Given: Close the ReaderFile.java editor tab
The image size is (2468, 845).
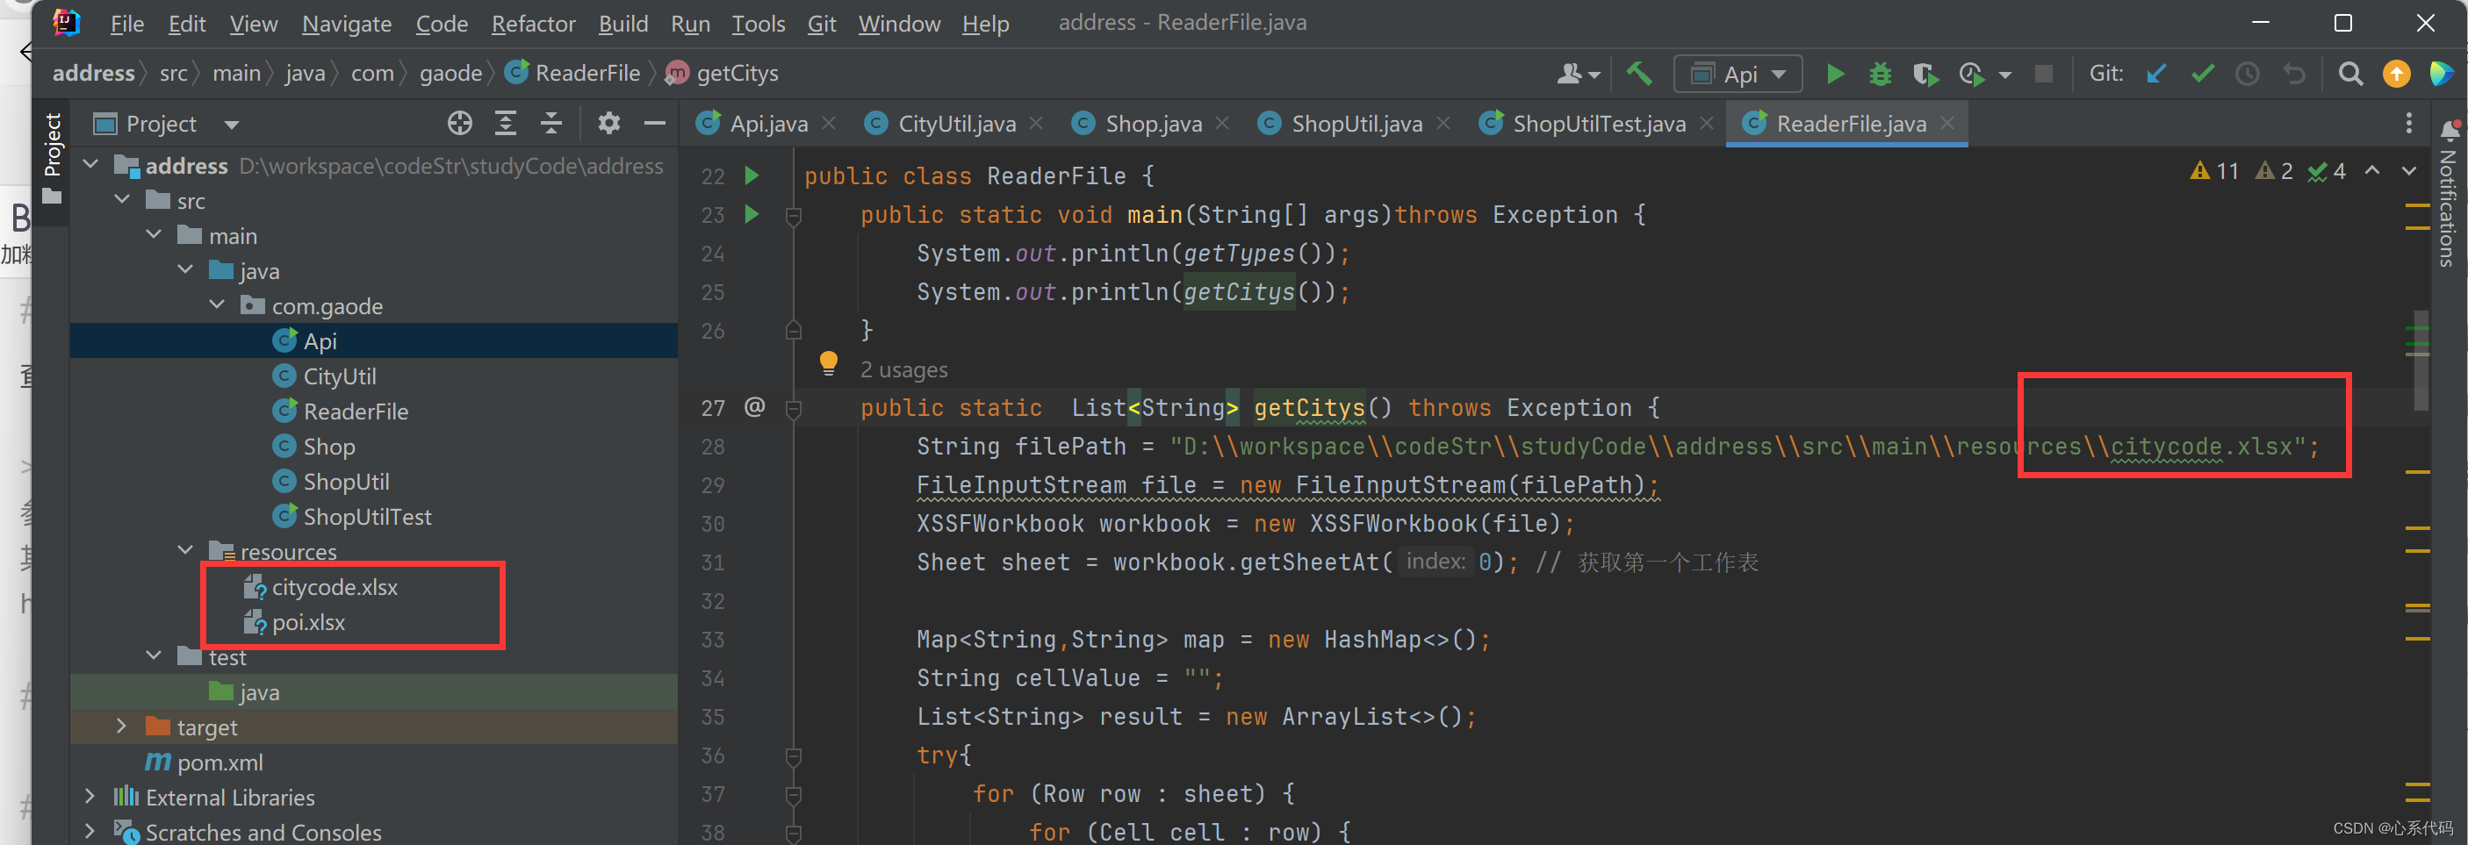Looking at the screenshot, I should click(x=1947, y=124).
